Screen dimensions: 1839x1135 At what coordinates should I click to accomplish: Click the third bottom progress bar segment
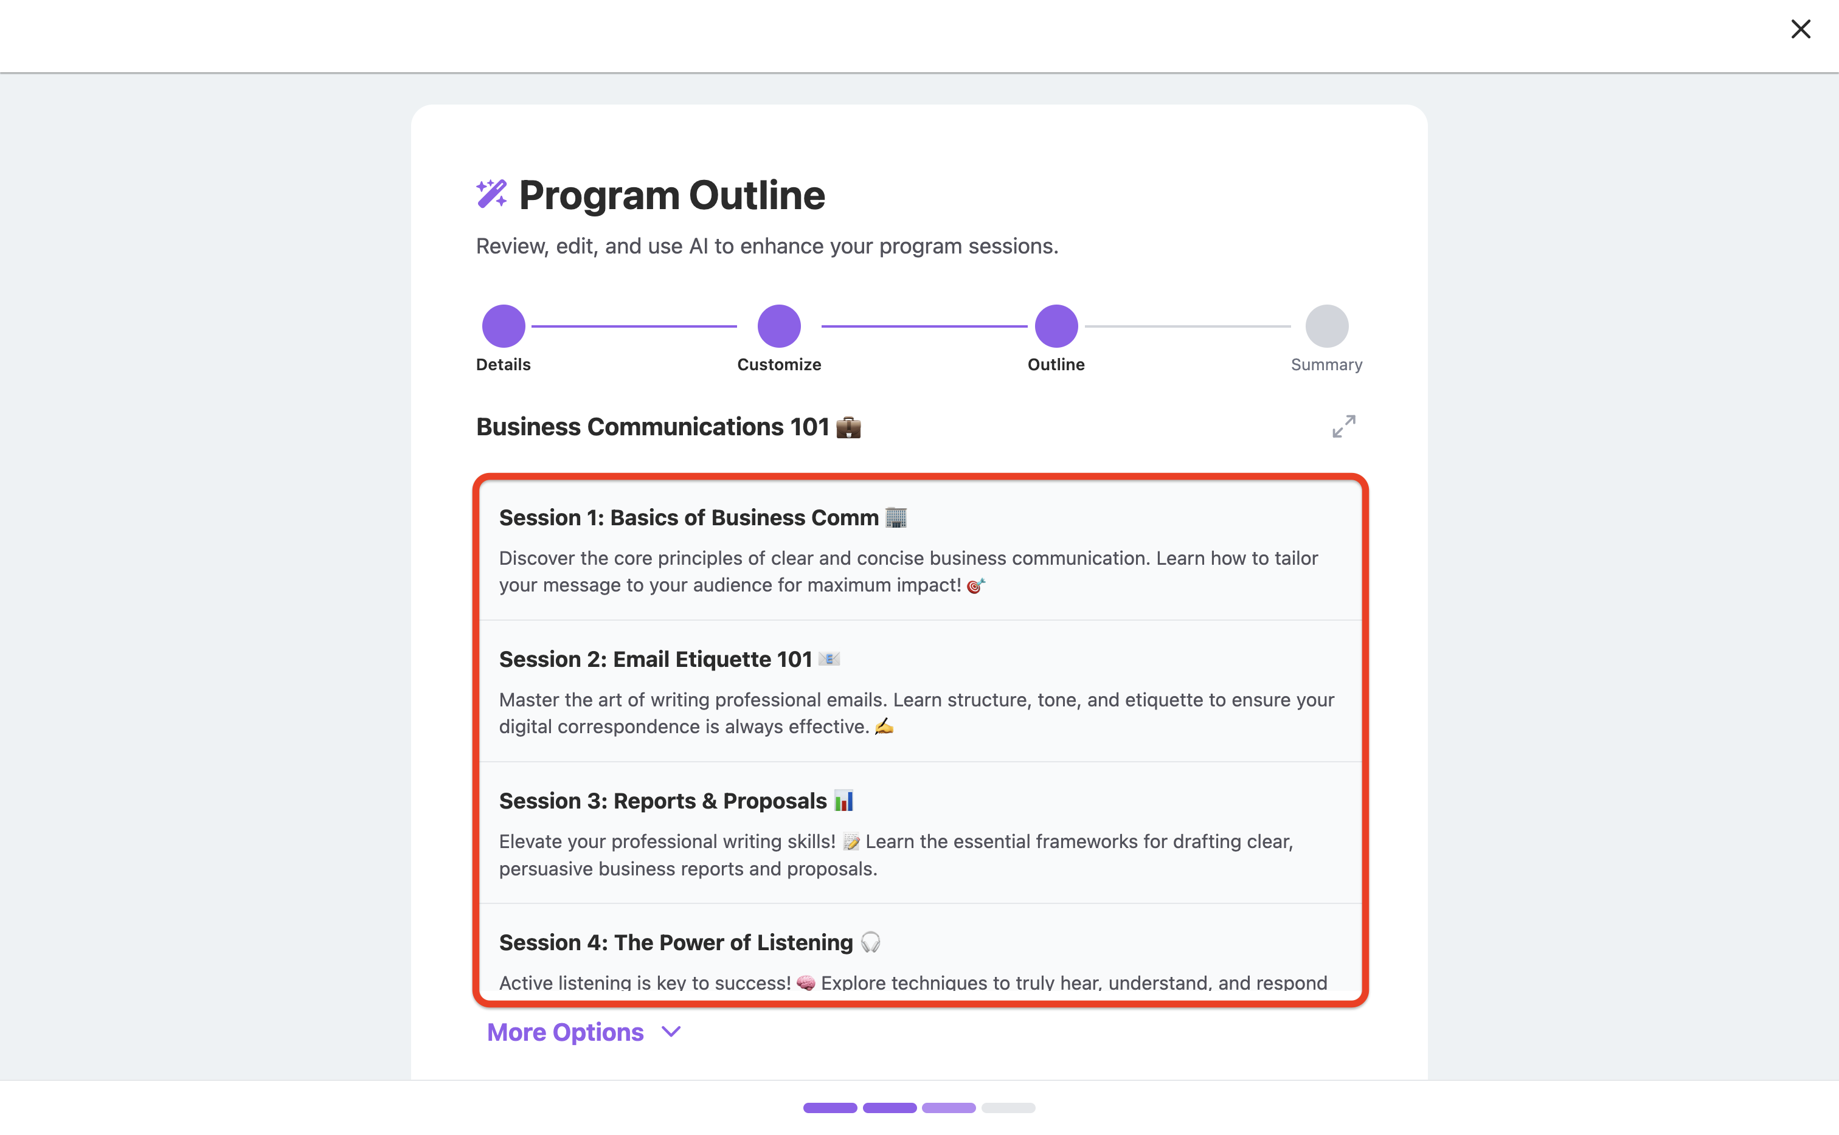pos(949,1107)
